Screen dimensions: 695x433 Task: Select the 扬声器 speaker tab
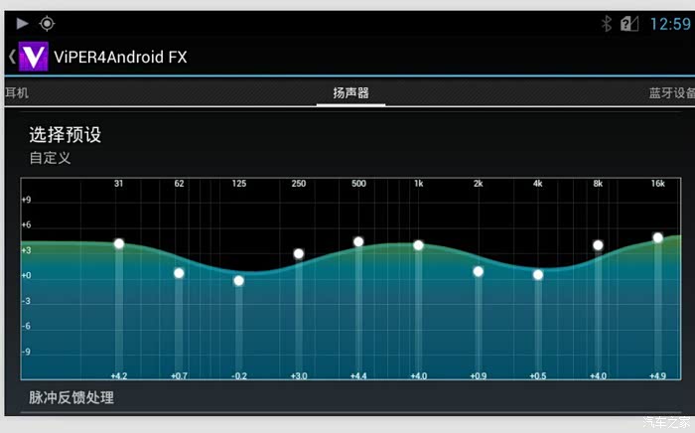(x=350, y=92)
